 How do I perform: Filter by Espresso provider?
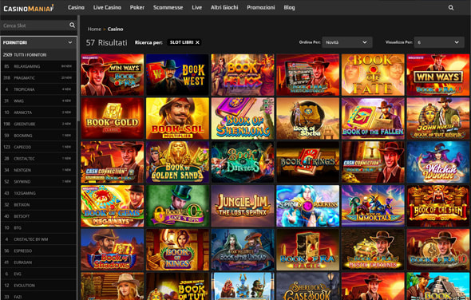click(38, 251)
